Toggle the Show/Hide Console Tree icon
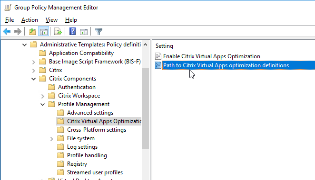The image size is (315, 180). point(44,32)
